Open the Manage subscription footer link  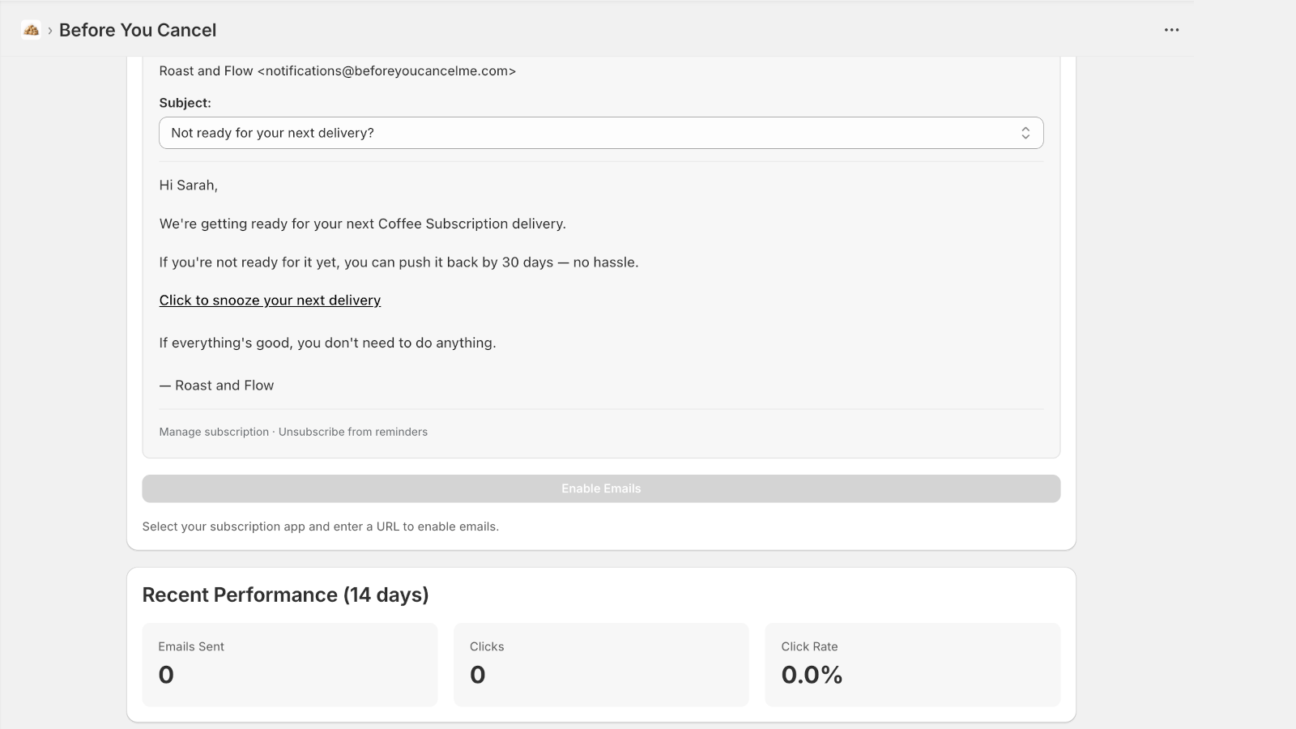coord(214,432)
